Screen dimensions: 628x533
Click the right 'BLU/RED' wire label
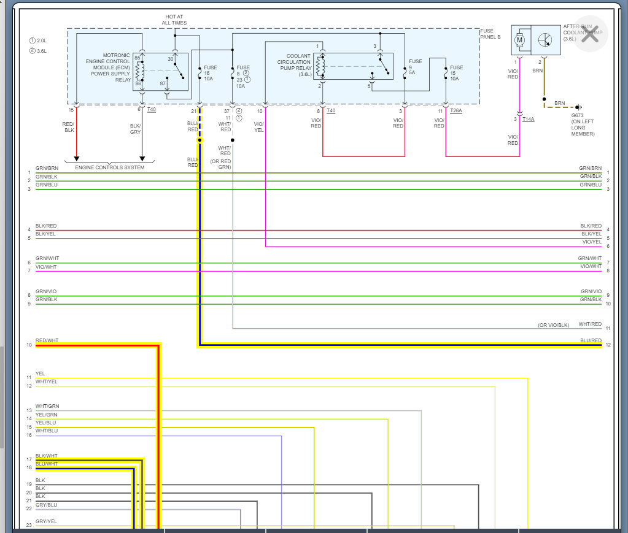(591, 340)
